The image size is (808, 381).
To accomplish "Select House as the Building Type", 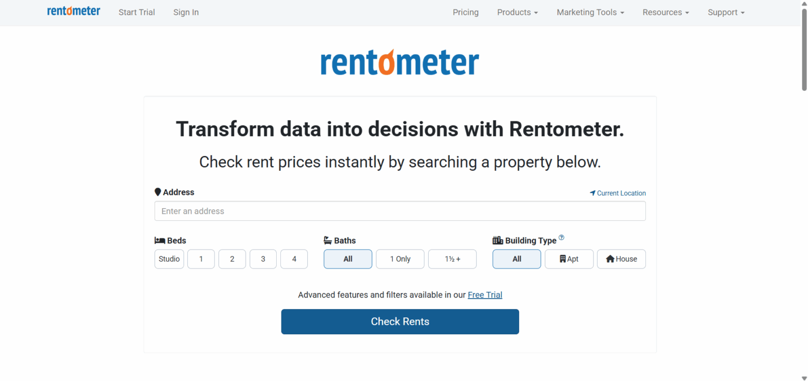I will 621,259.
